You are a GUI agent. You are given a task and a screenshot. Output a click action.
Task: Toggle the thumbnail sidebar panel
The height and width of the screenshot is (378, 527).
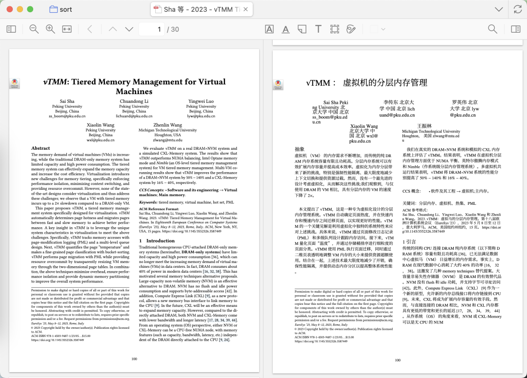(10, 29)
